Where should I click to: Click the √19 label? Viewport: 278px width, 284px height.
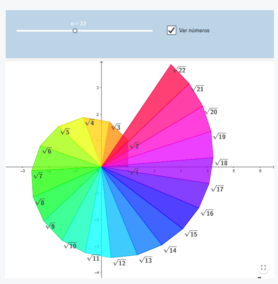[219, 136]
